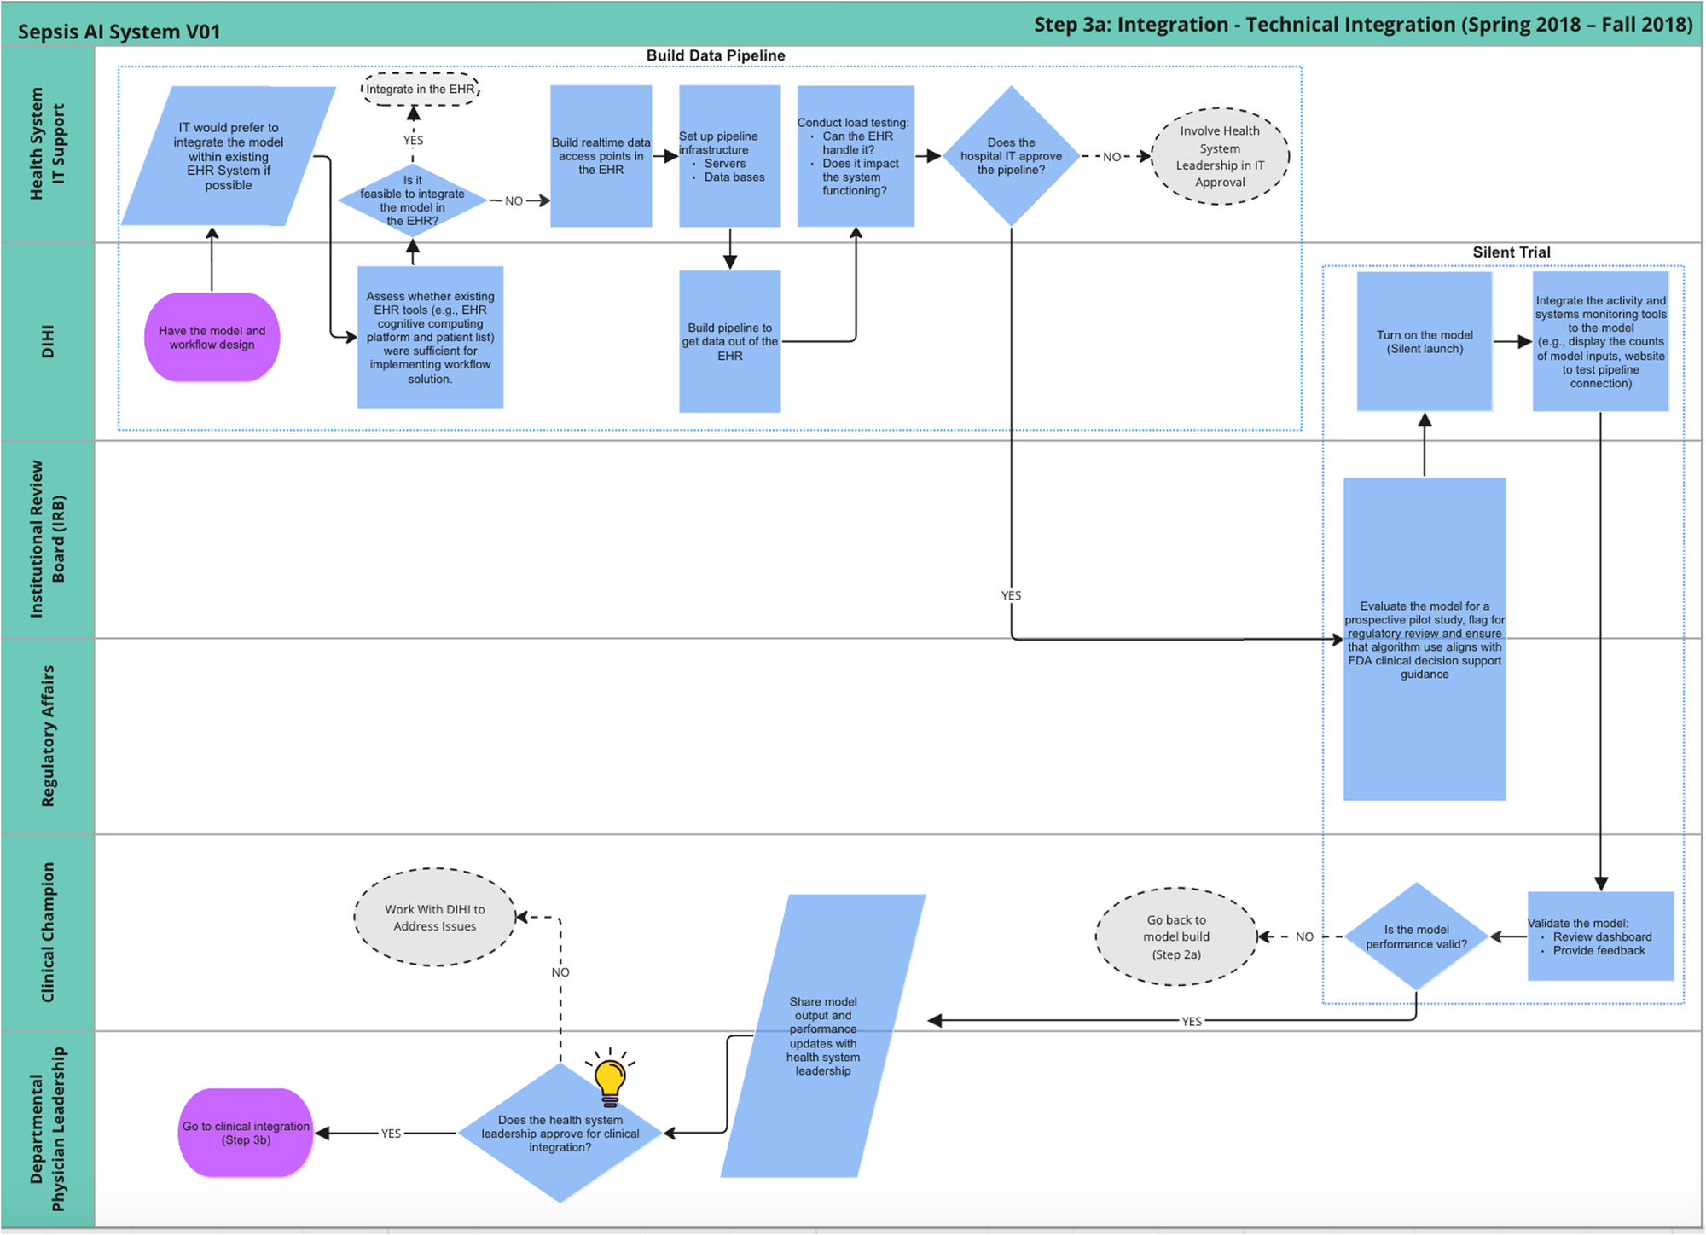Click the 'Go back to model build (Step 2a)' ellipse
The width and height of the screenshot is (1706, 1235).
1176,936
